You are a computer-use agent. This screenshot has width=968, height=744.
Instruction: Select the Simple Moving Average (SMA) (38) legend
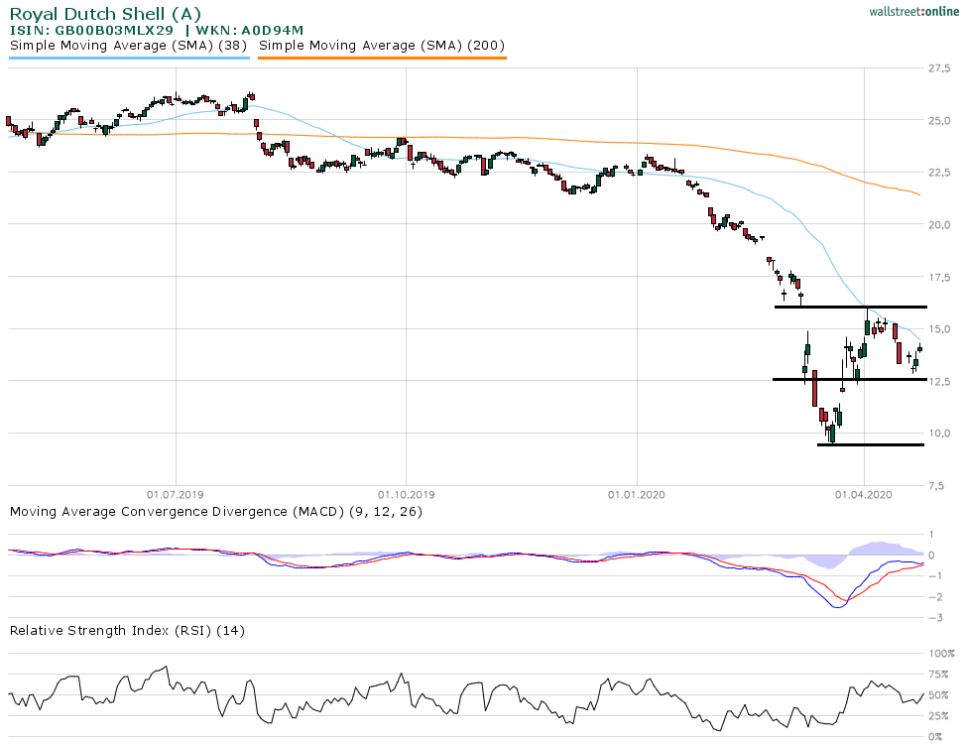(129, 45)
